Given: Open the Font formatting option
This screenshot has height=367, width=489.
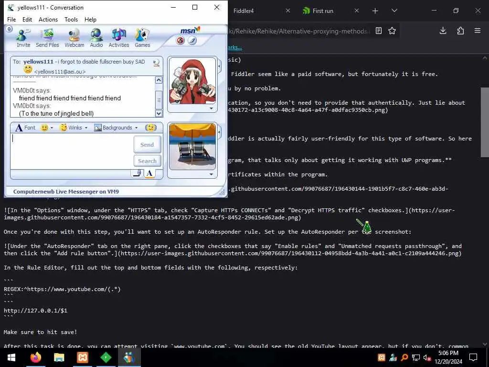Looking at the screenshot, I should [25, 128].
